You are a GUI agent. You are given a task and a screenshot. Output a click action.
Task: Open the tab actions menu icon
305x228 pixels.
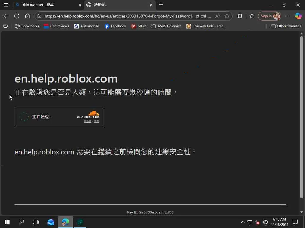tap(6, 5)
